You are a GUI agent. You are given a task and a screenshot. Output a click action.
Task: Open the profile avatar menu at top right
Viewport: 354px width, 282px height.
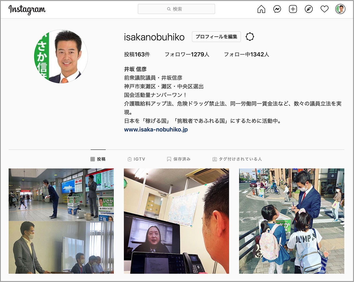pos(339,9)
